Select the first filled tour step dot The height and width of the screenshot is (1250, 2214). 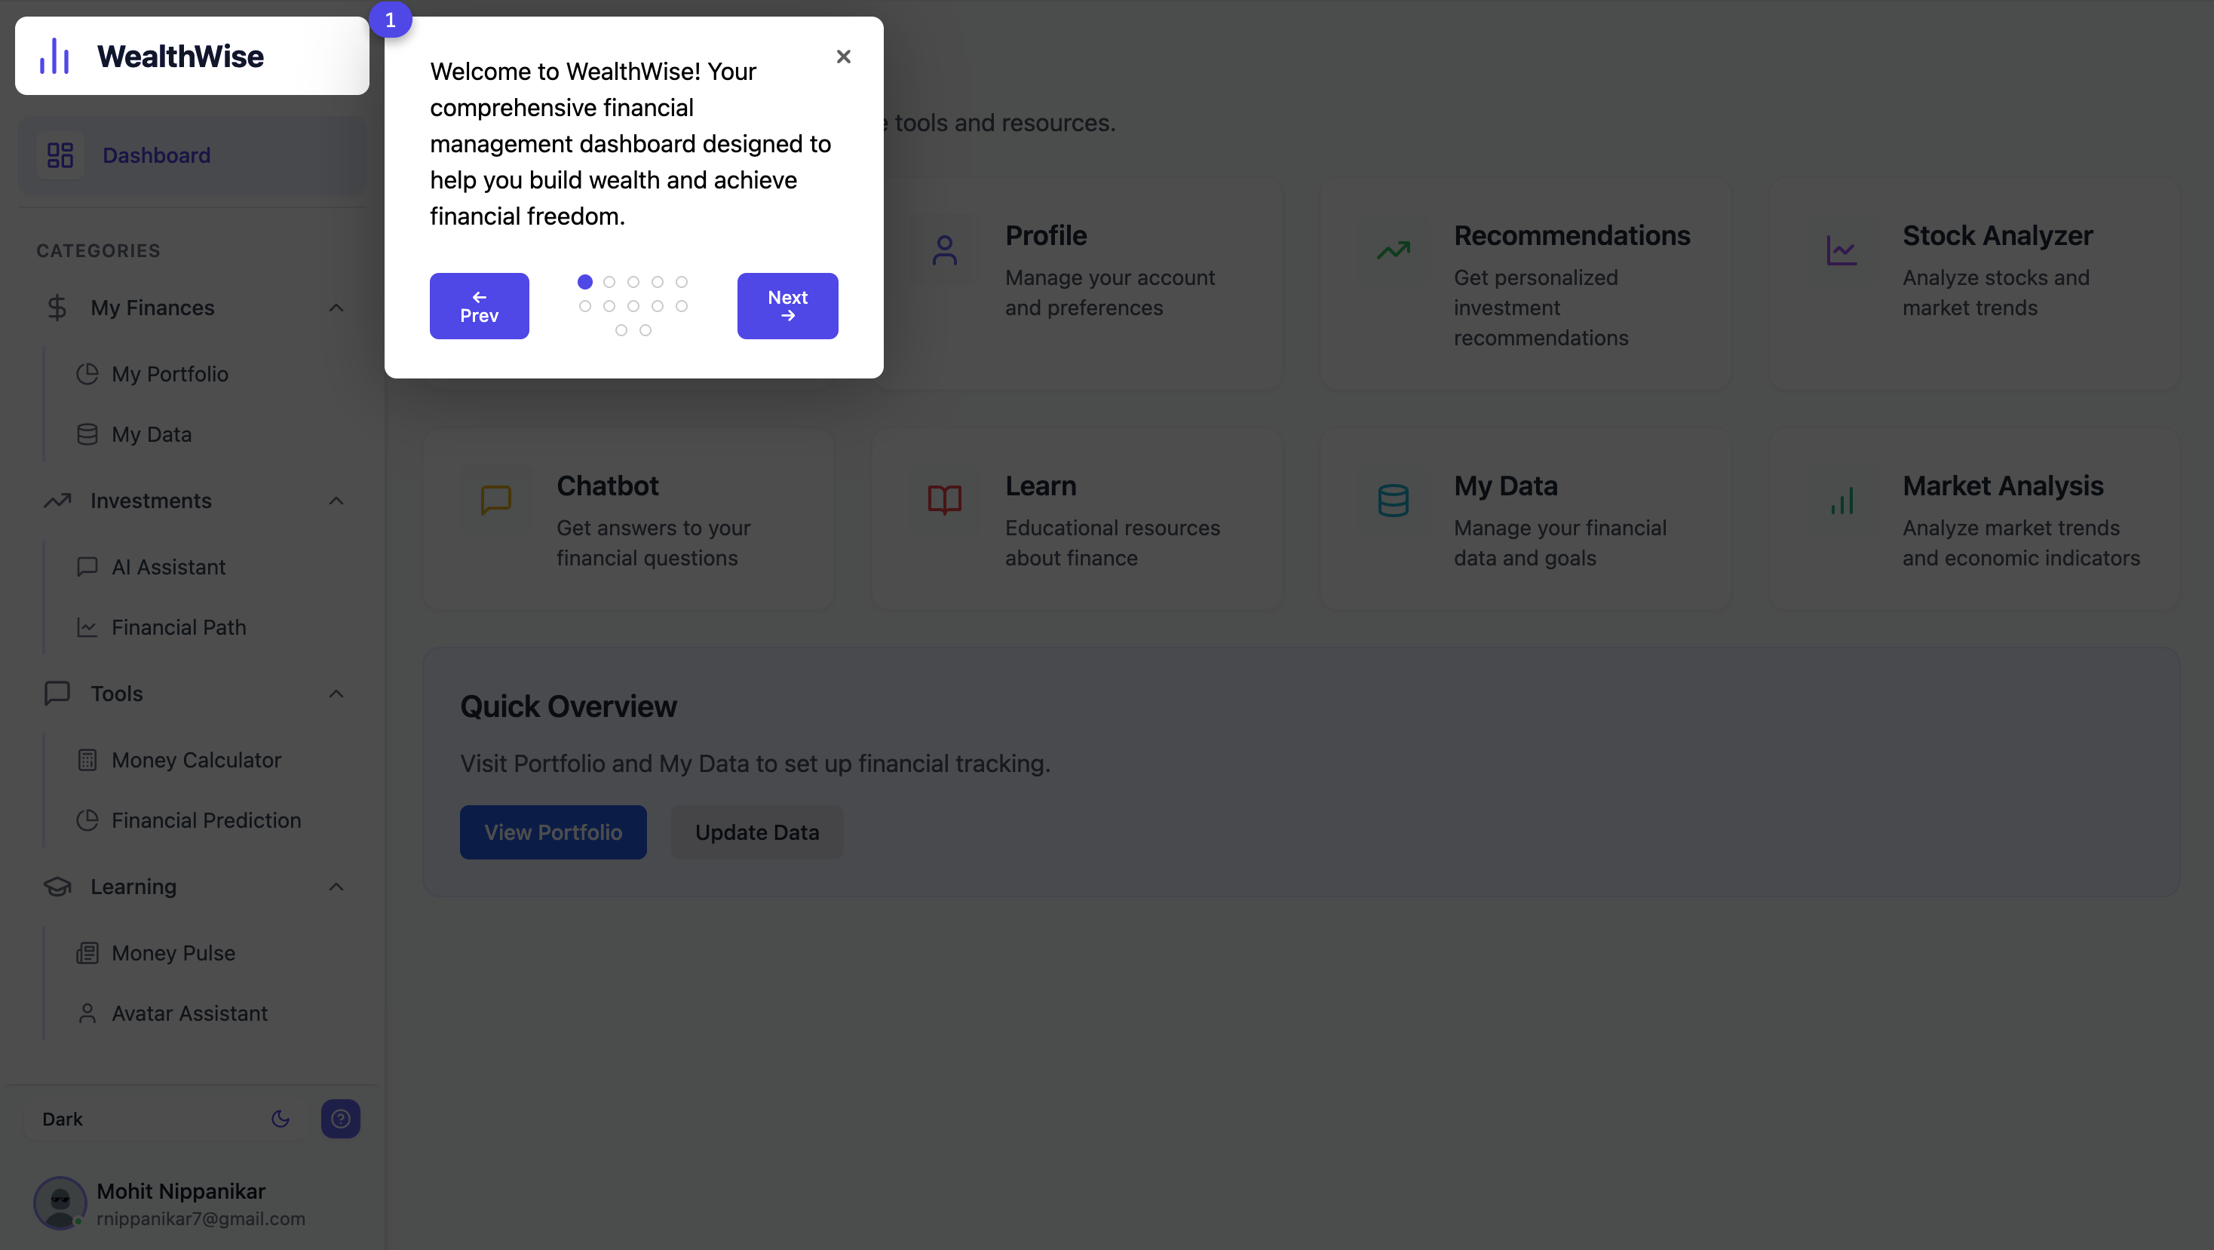coord(584,282)
